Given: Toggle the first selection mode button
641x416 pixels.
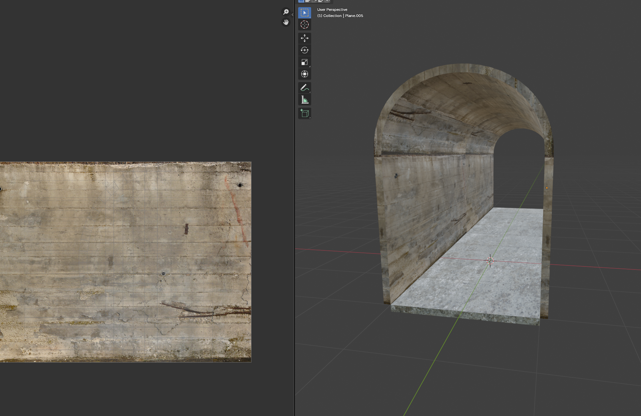Looking at the screenshot, I should pyautogui.click(x=301, y=1).
